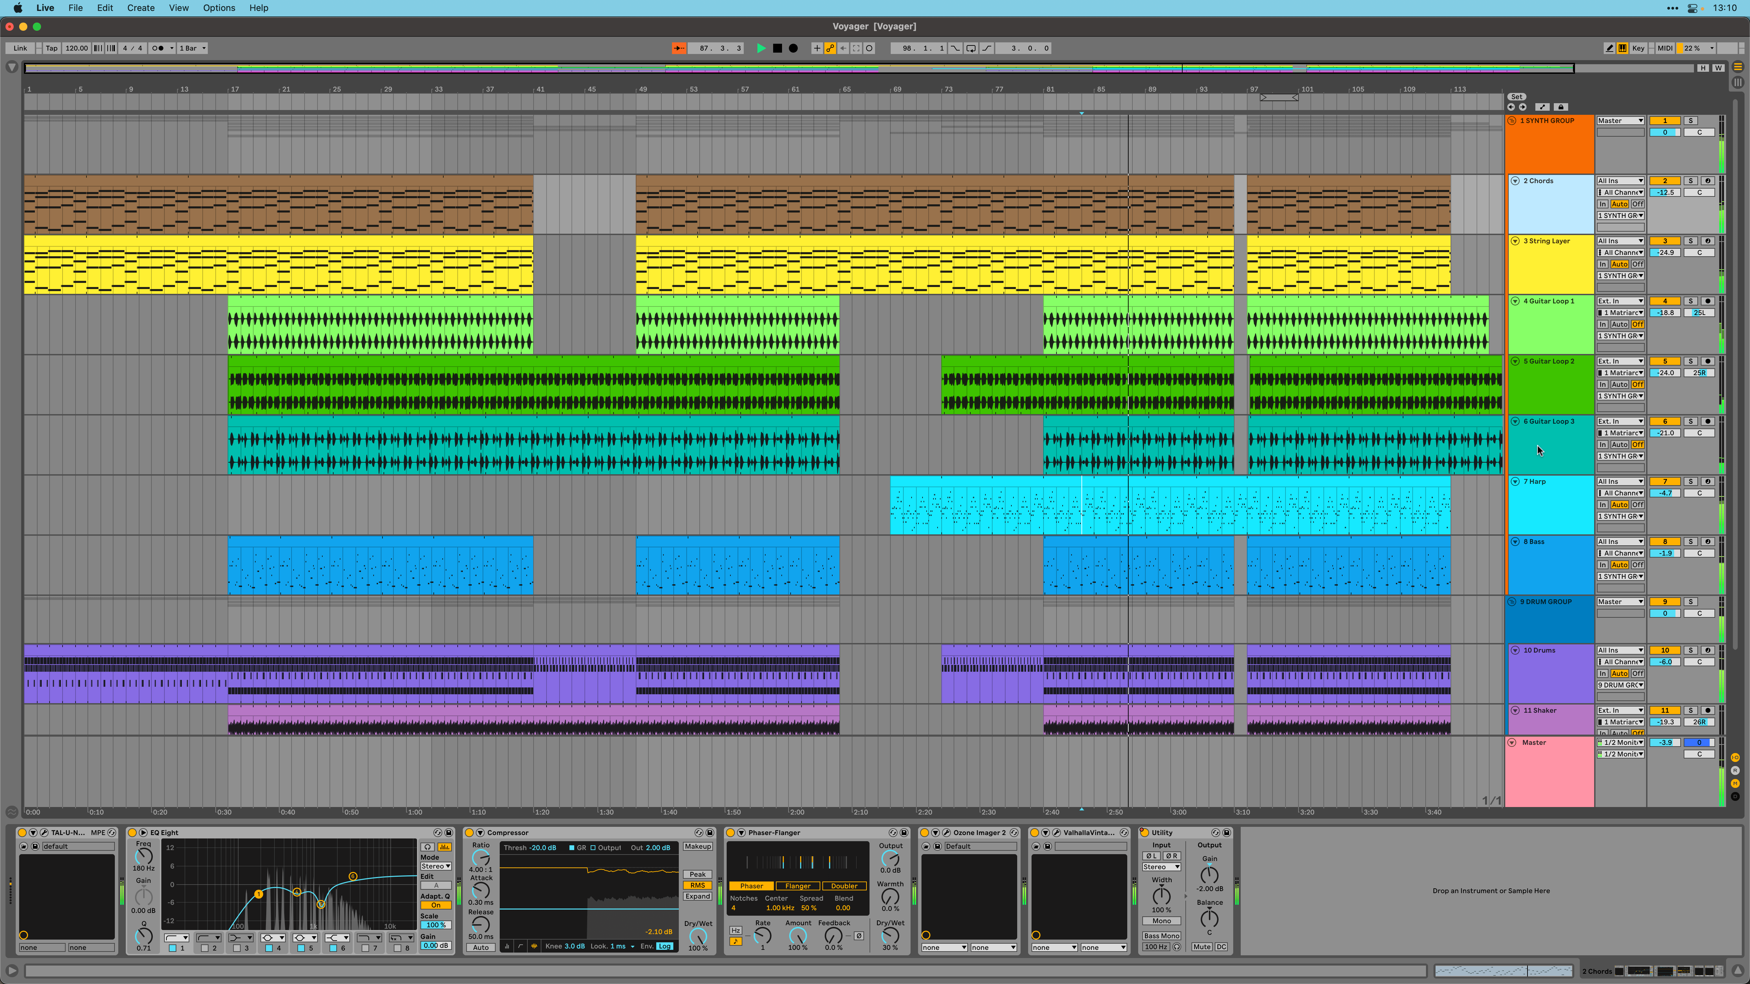The image size is (1750, 984).
Task: Click the EQ Eight audition headphone button
Action: coord(428,847)
